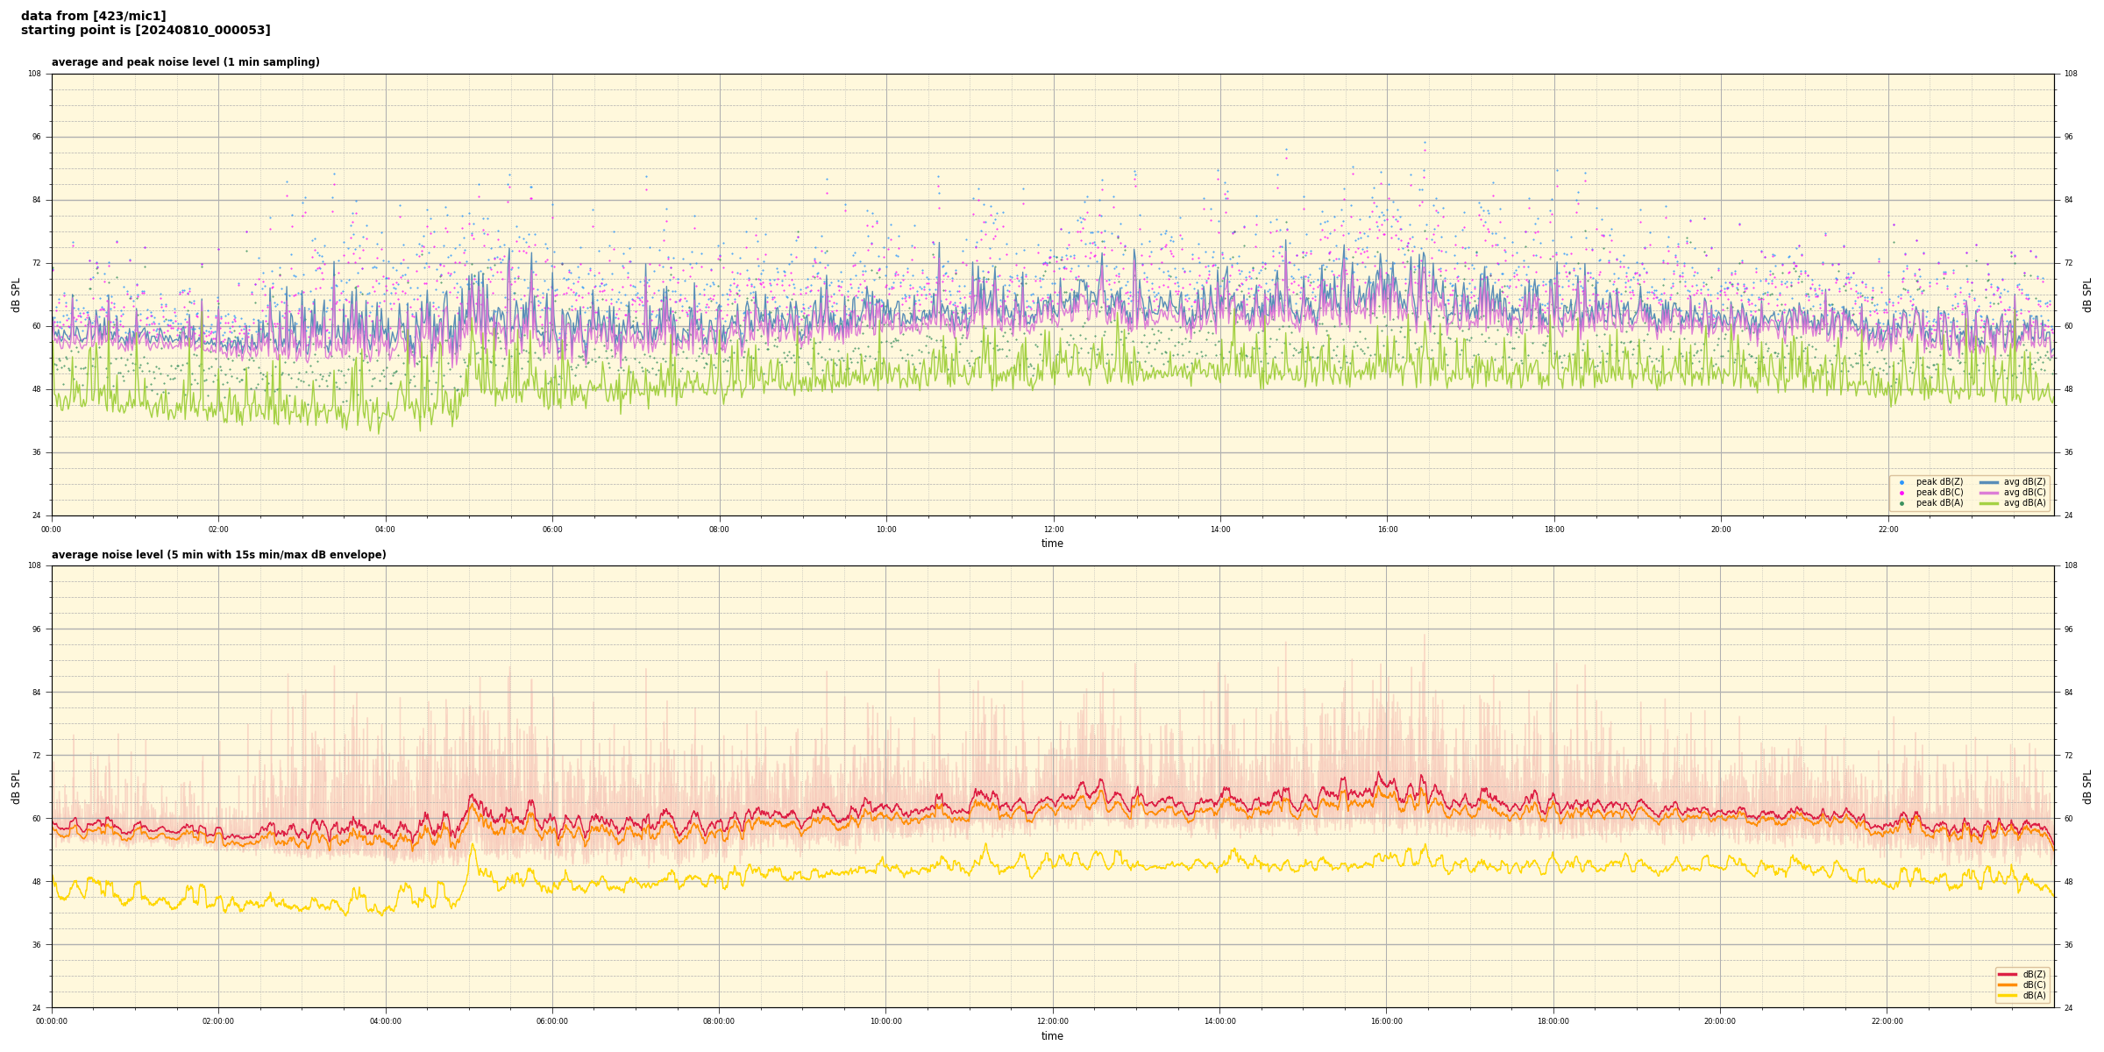This screenshot has height=1052, width=2104.
Task: Click the starting point 20240810_000053 text
Action: pyautogui.click(x=146, y=31)
